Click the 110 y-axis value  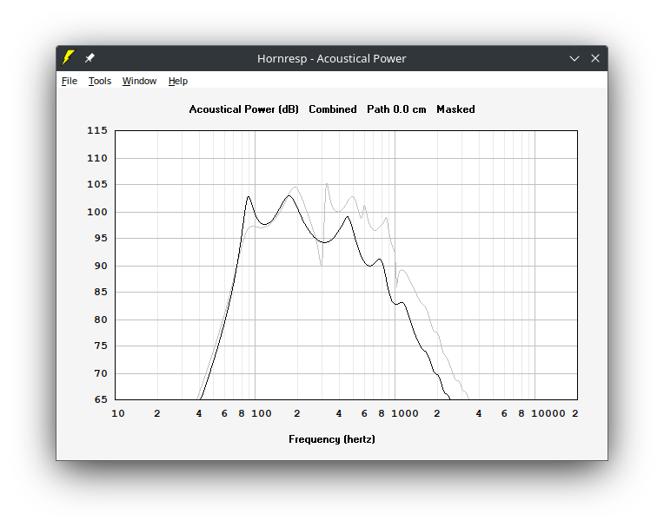[x=97, y=158]
